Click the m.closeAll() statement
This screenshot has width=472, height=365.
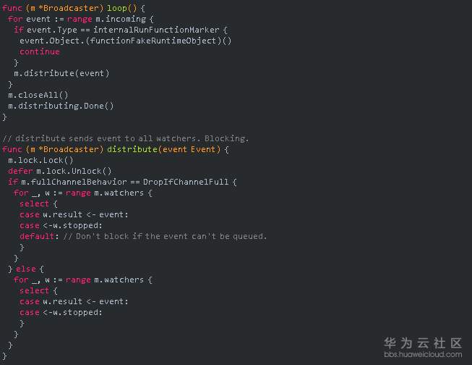click(x=38, y=95)
